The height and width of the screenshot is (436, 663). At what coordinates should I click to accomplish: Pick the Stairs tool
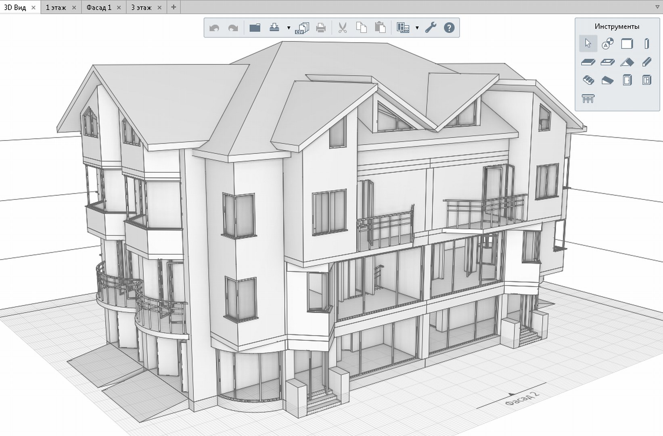588,80
